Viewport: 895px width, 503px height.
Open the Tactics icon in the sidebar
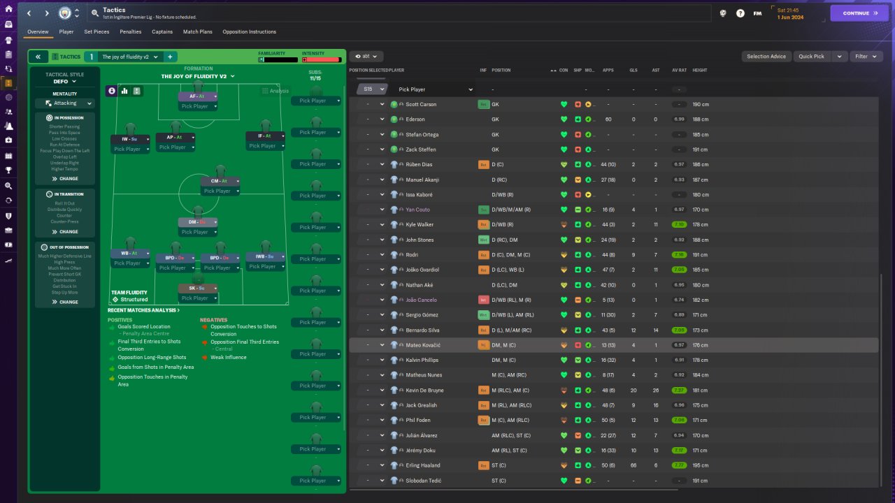coord(8,83)
